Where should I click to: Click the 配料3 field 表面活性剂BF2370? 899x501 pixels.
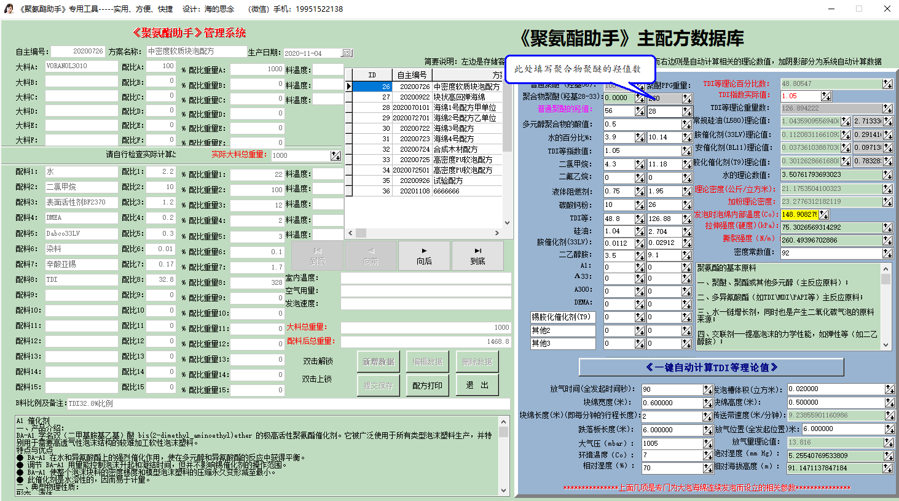click(81, 202)
